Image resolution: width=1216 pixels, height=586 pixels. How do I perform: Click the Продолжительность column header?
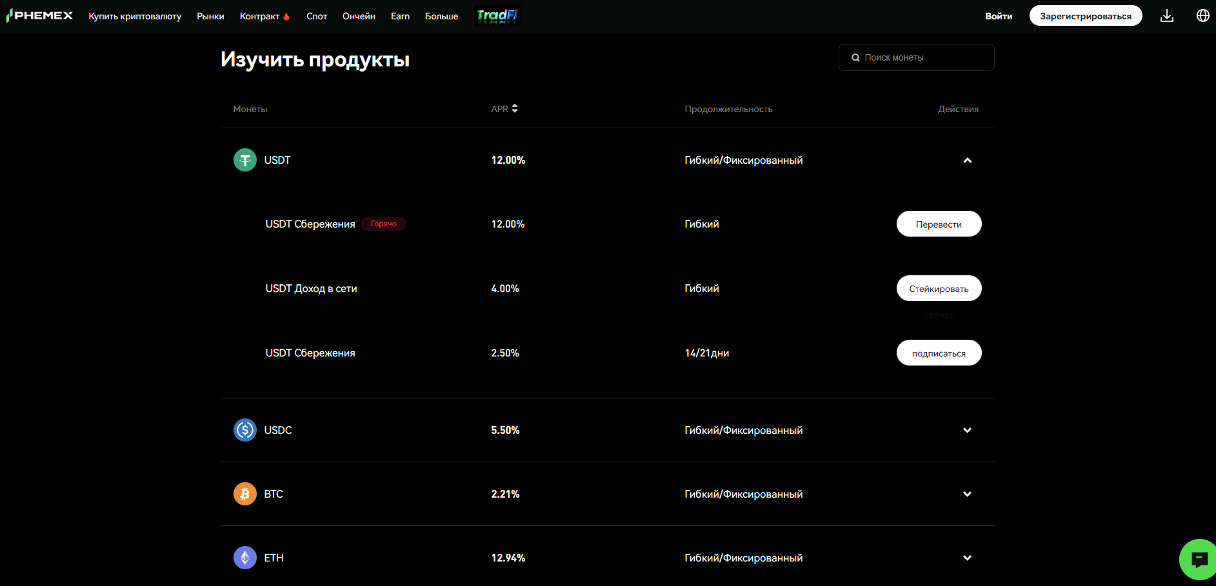point(728,109)
